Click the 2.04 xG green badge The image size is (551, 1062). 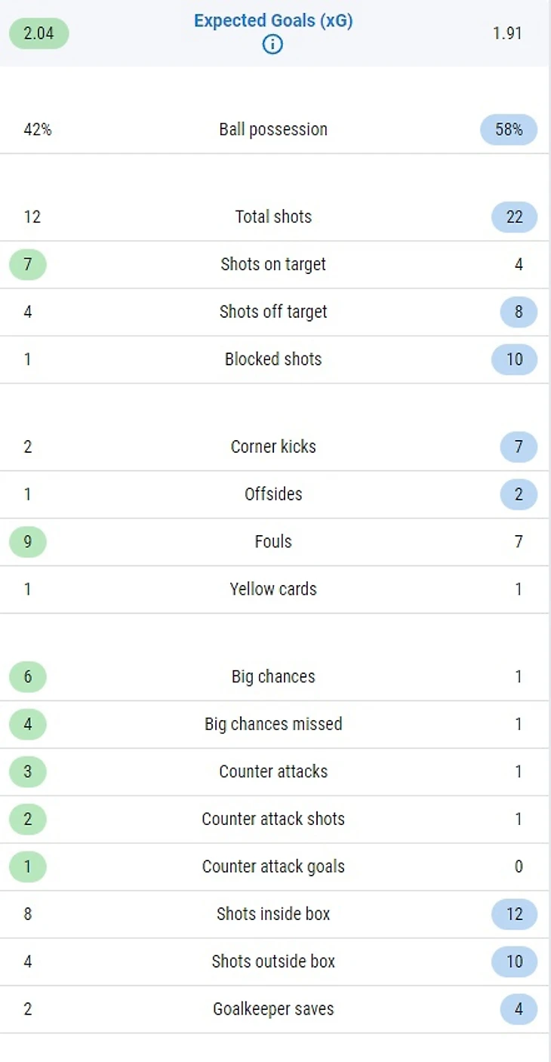tap(38, 34)
